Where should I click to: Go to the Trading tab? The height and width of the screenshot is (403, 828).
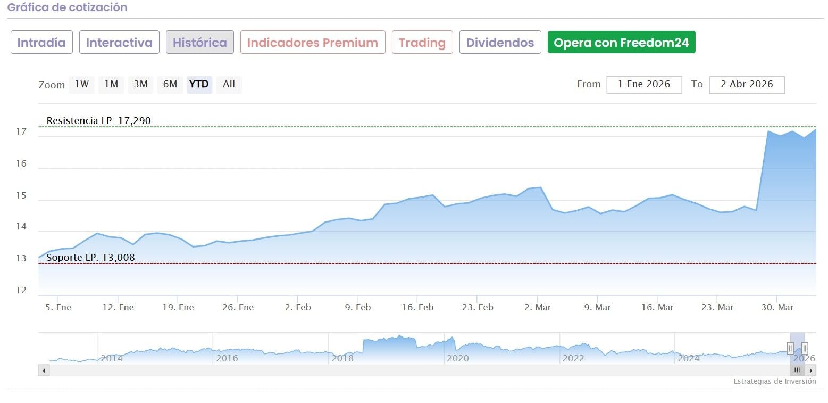(422, 43)
